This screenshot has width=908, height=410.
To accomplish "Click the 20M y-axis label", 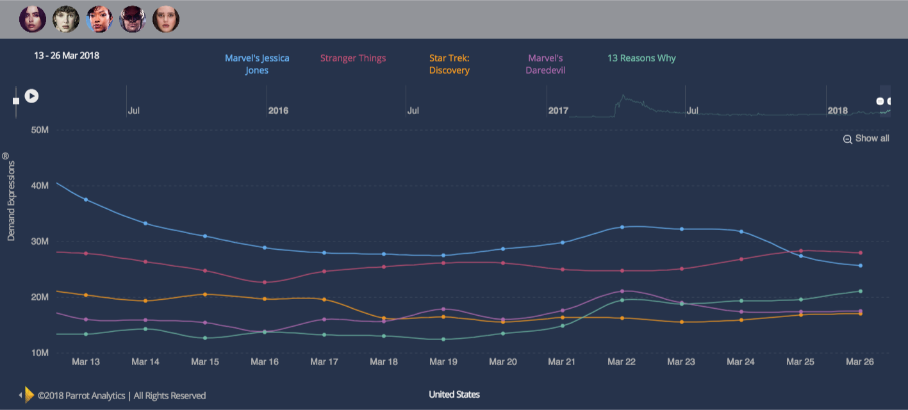I will (x=40, y=297).
